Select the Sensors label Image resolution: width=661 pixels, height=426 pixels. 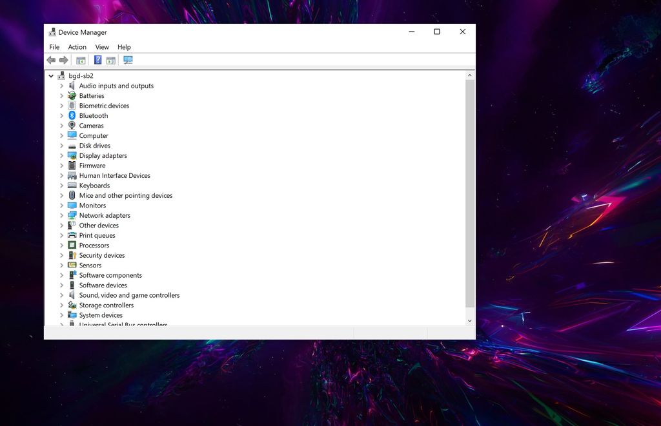point(90,265)
